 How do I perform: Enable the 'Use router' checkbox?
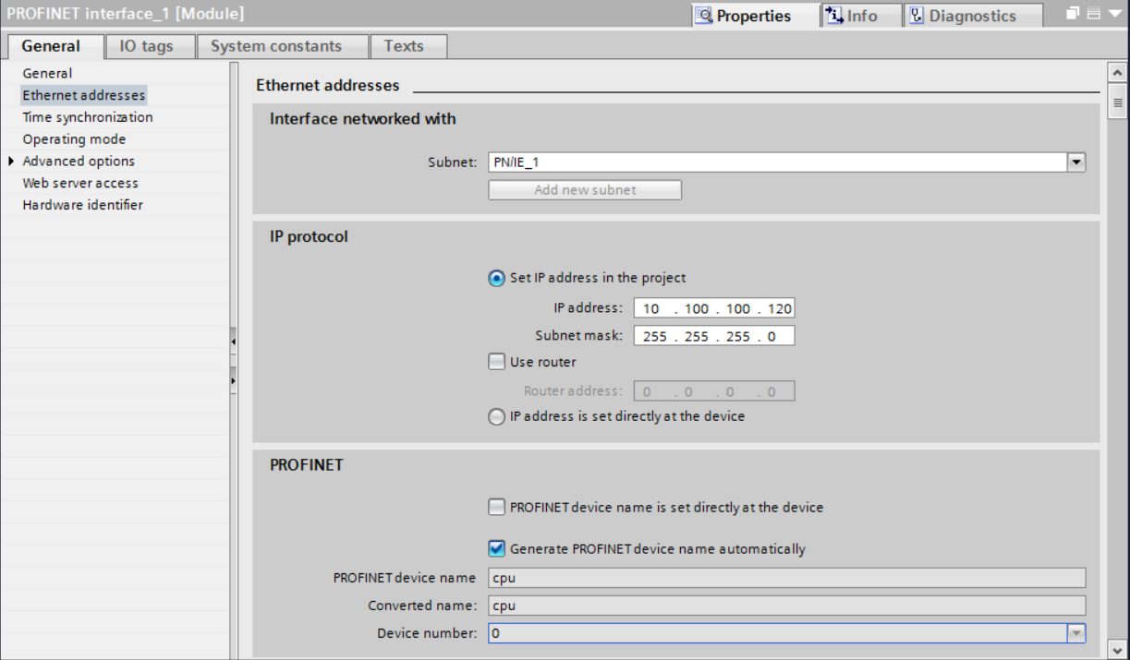pyautogui.click(x=496, y=362)
